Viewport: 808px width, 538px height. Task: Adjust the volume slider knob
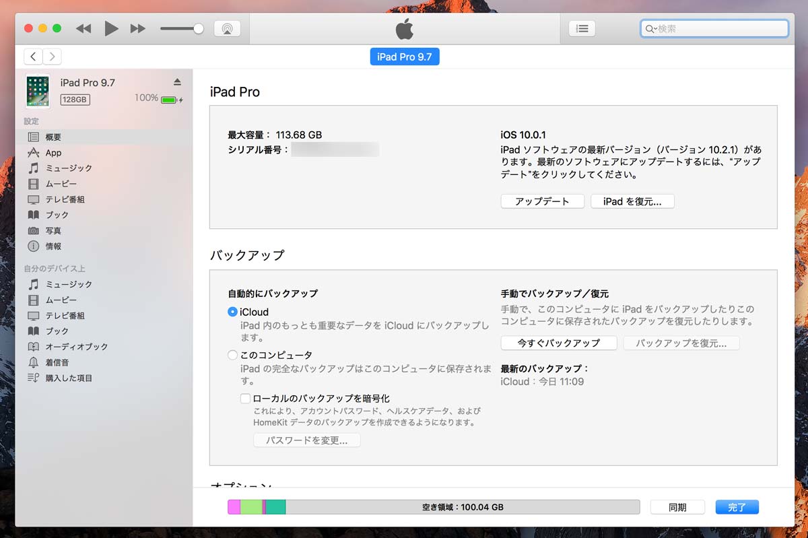coord(199,28)
